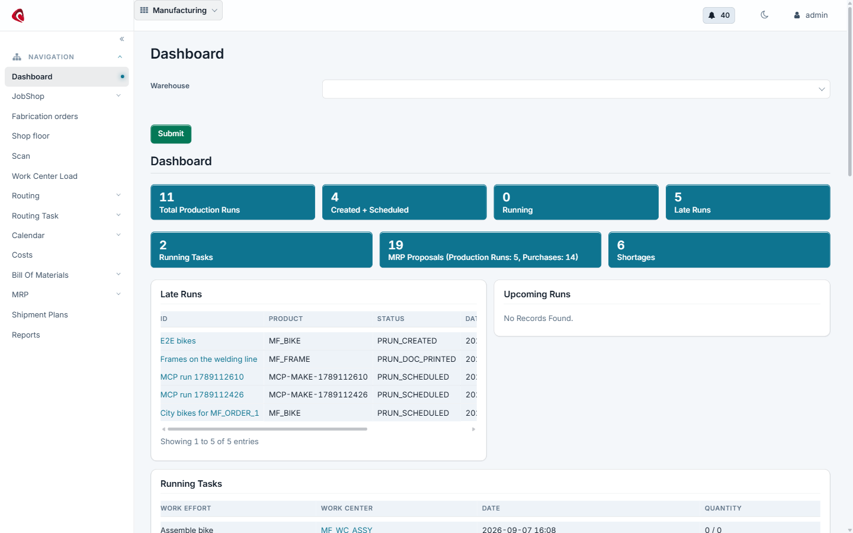Screen dimensions: 853x533
Task: Open the E2E bikes run link
Action: (178, 341)
